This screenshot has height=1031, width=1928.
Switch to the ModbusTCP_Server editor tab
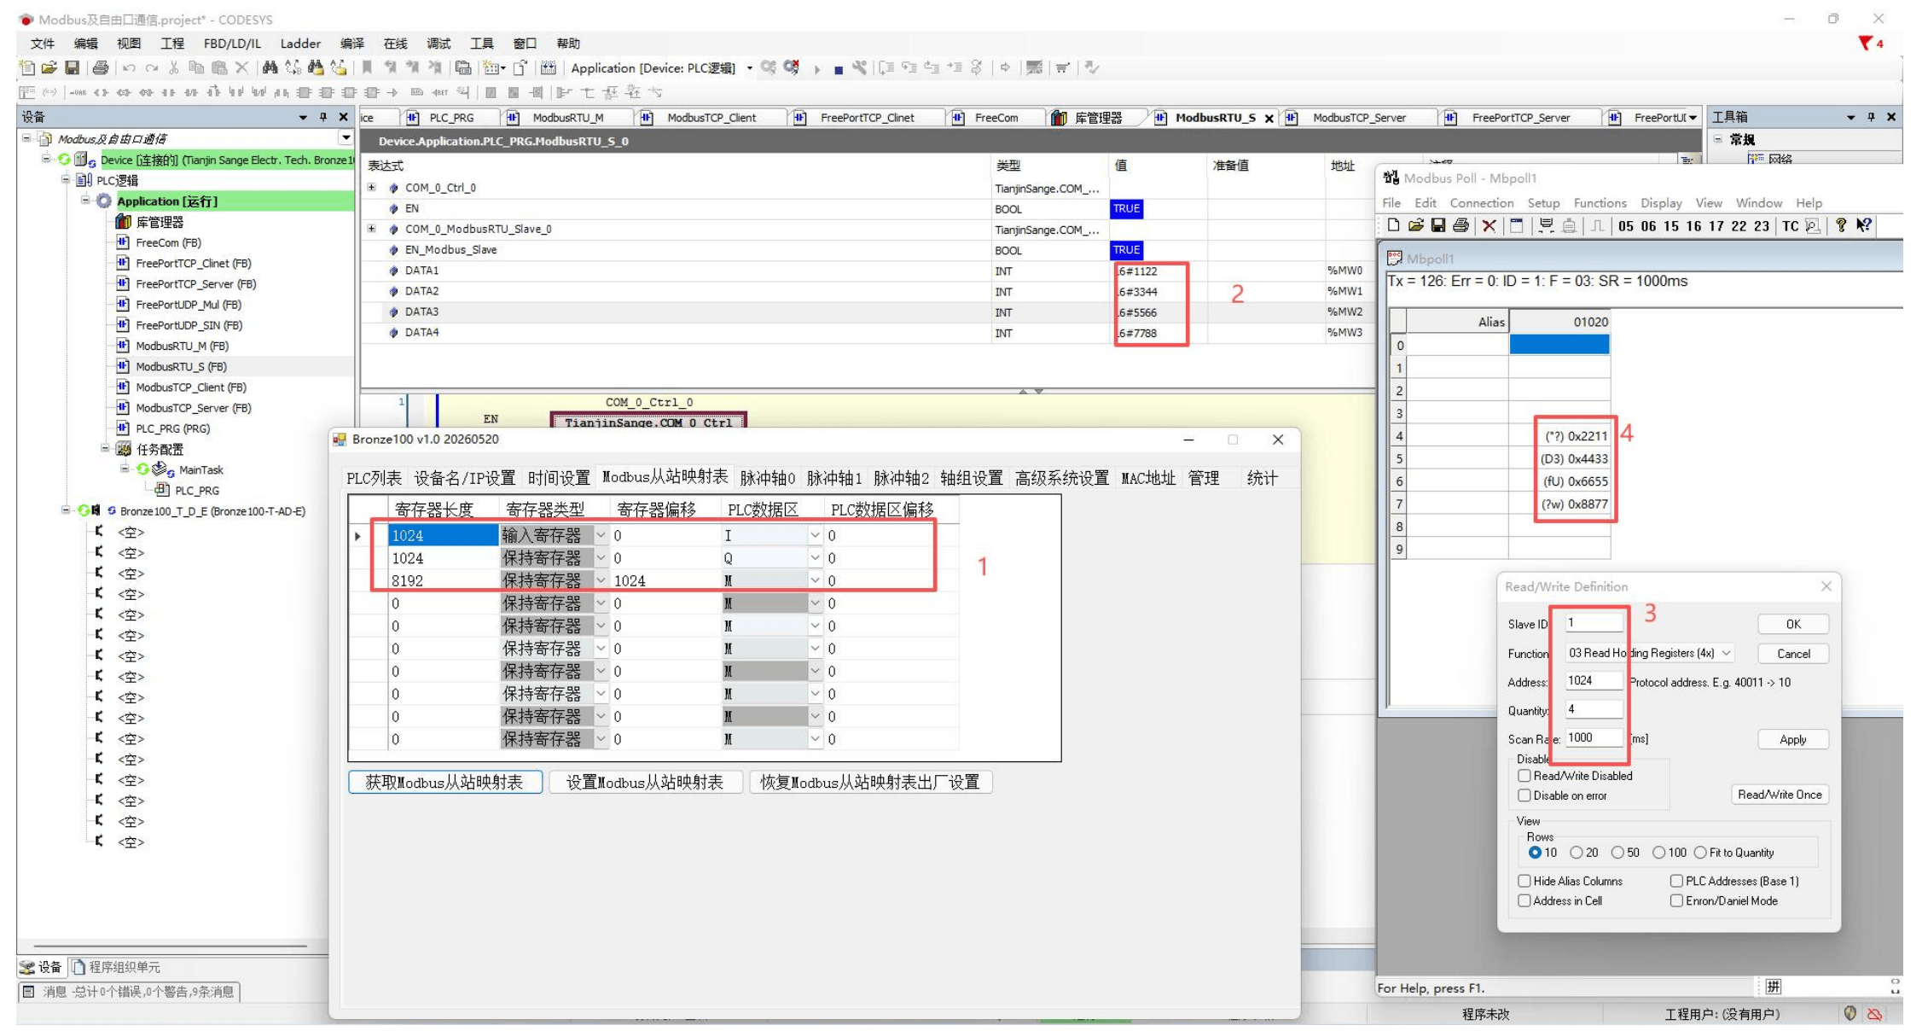[1358, 118]
